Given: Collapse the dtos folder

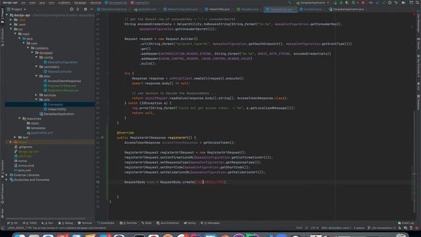Looking at the screenshot, I should tap(36, 76).
